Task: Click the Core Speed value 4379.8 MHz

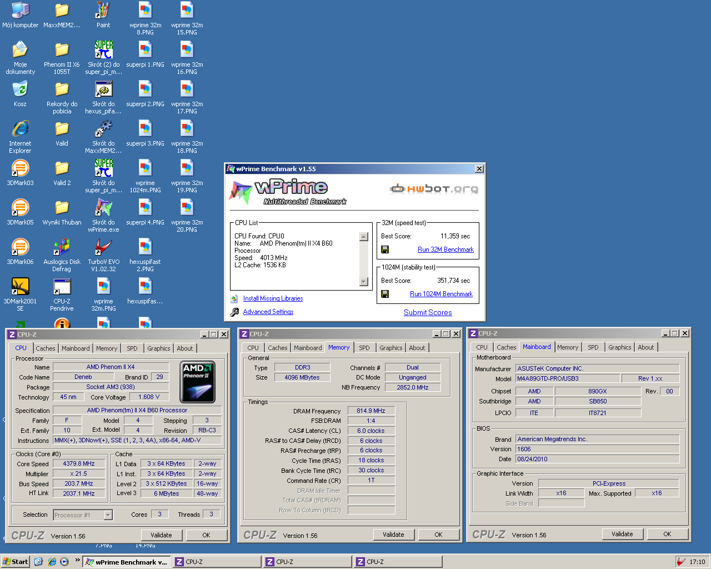Action: (x=79, y=463)
